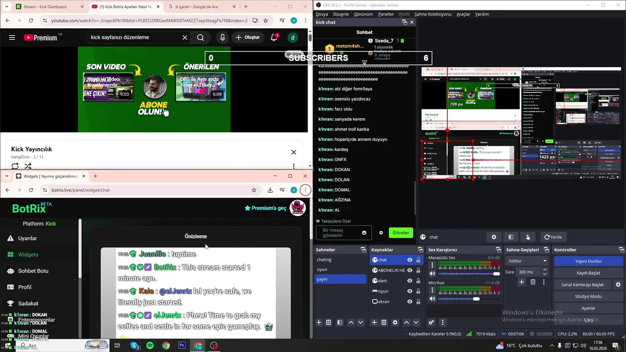Screen dimensions: 626x352
Task: Move scene up with the arrow in Sahneler
Action: (x=351, y=323)
